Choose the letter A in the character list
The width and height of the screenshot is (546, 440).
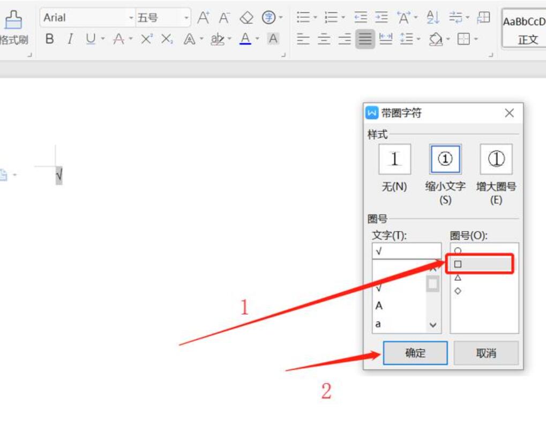[379, 306]
